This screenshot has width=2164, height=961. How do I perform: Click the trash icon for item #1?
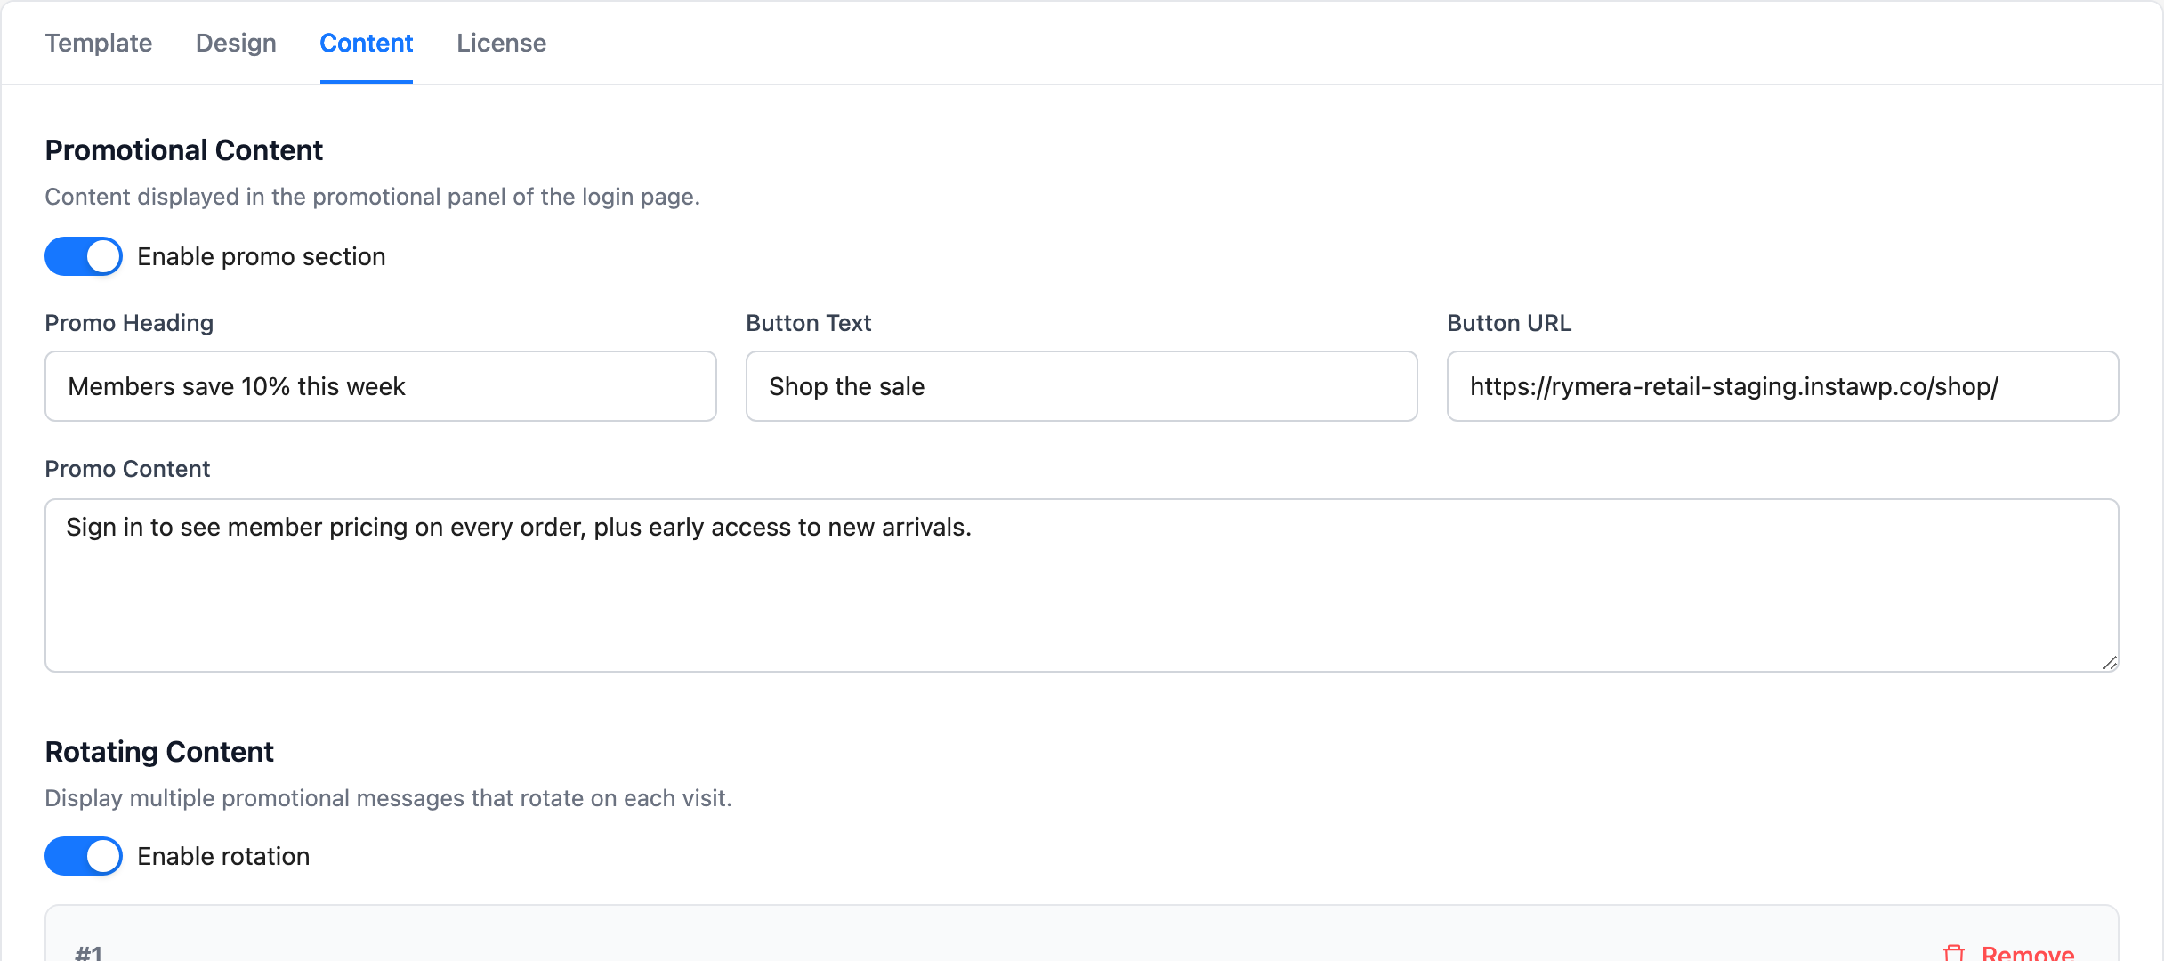click(x=1954, y=953)
